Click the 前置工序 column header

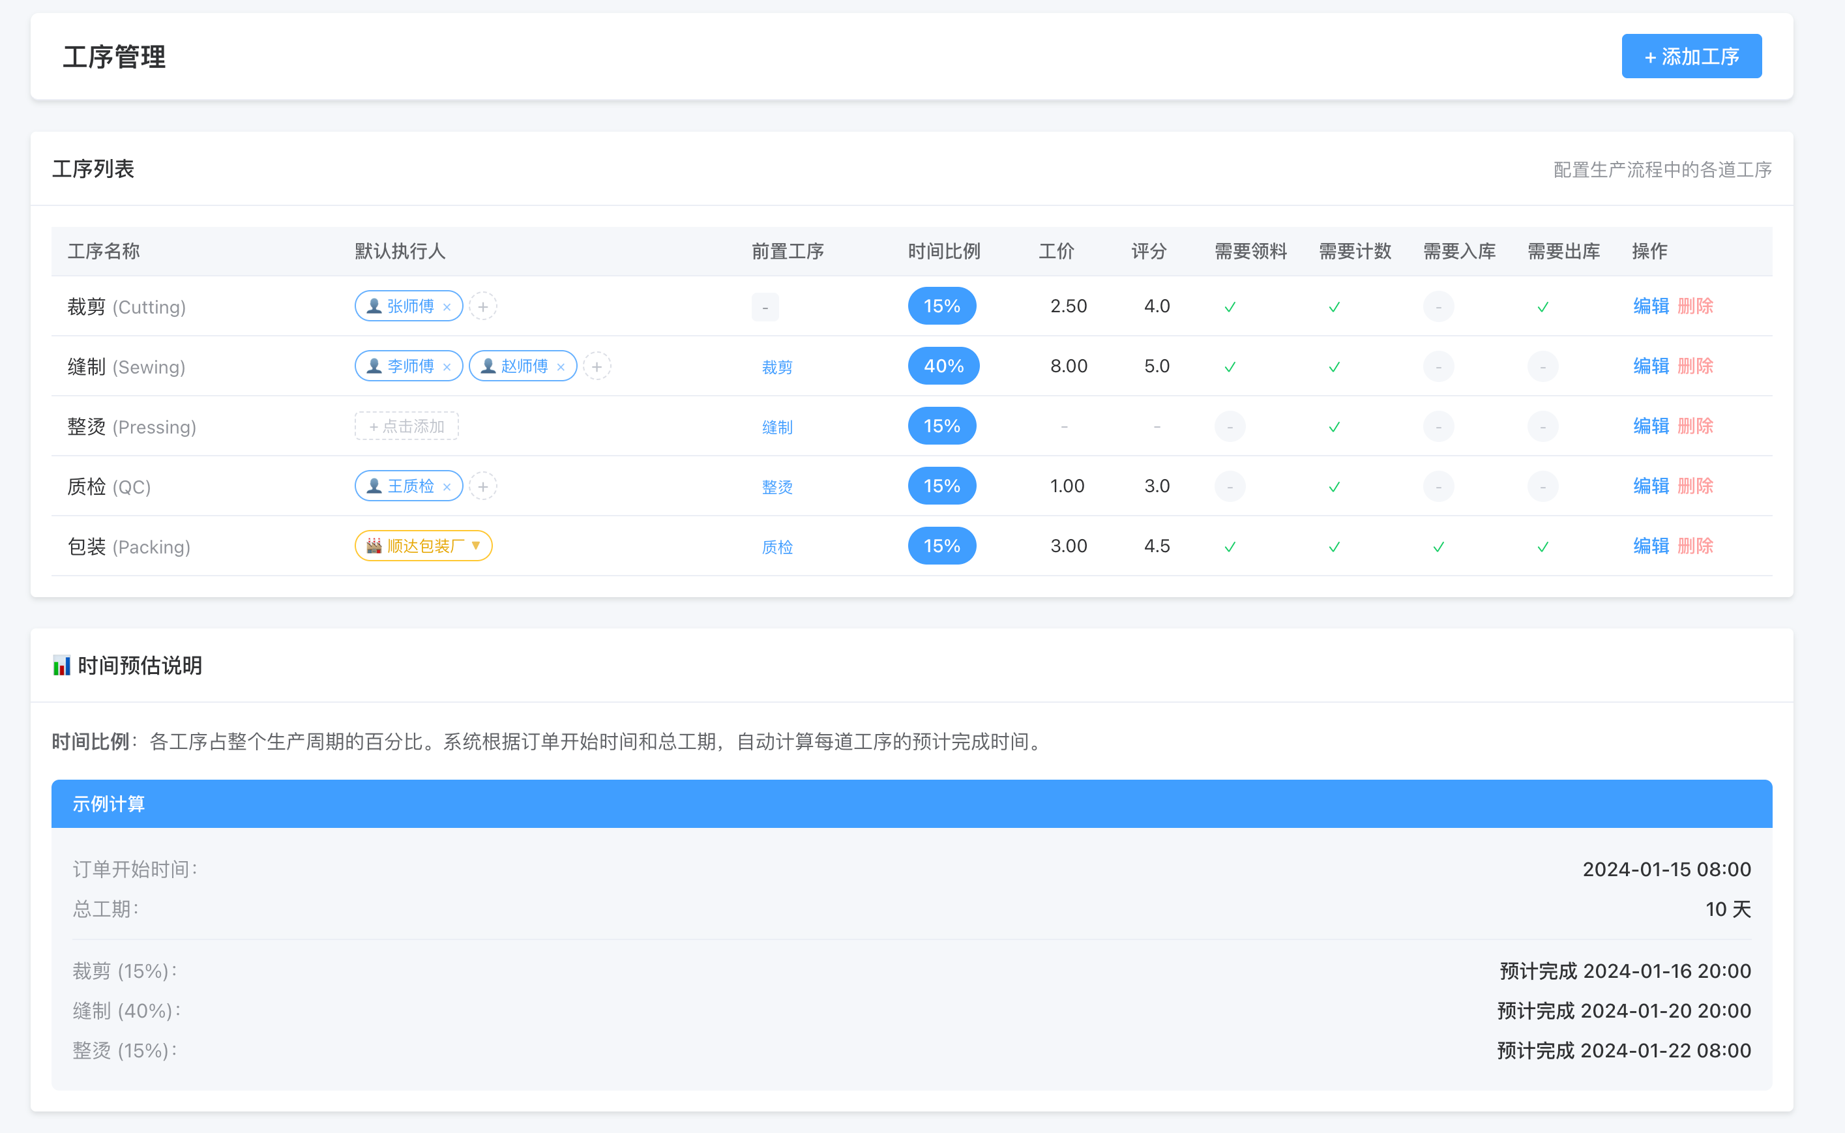pyautogui.click(x=788, y=251)
